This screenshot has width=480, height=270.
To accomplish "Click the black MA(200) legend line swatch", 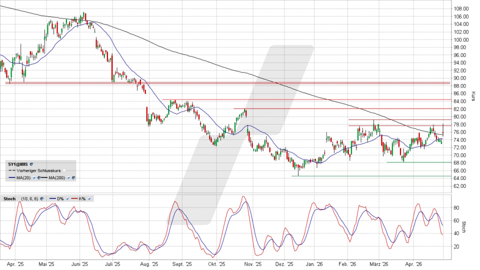I will 44,177.
